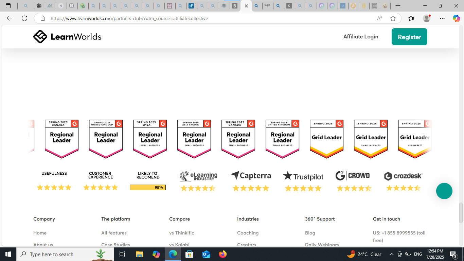This screenshot has width=464, height=261.
Task: Click the Regional Leader Canada badge without Small Business
Action: click(x=62, y=139)
